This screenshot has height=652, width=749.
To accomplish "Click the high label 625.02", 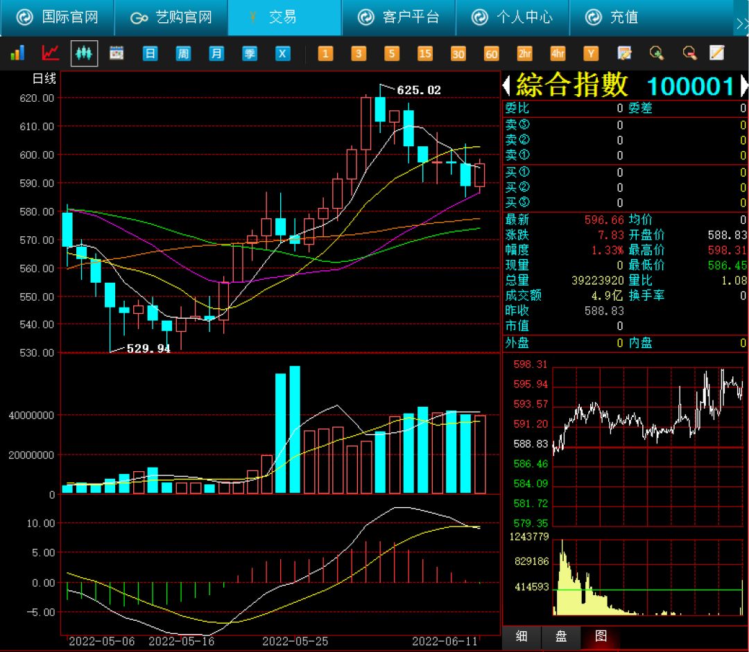I will pyautogui.click(x=419, y=90).
